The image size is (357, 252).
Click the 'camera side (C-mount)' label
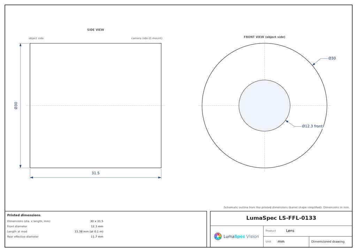[147, 38]
